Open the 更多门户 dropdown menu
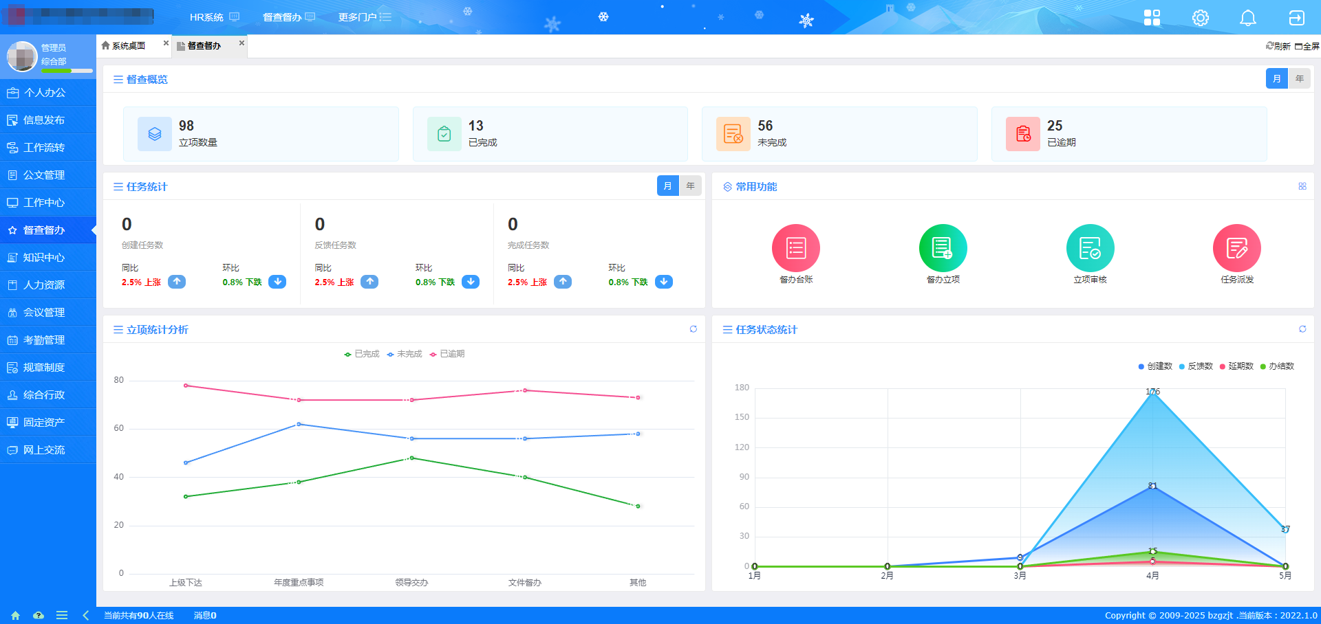 [364, 17]
